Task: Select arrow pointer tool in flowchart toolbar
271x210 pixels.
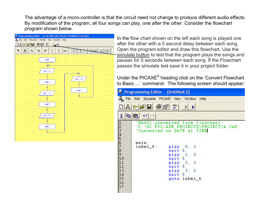Action: [x=18, y=51]
